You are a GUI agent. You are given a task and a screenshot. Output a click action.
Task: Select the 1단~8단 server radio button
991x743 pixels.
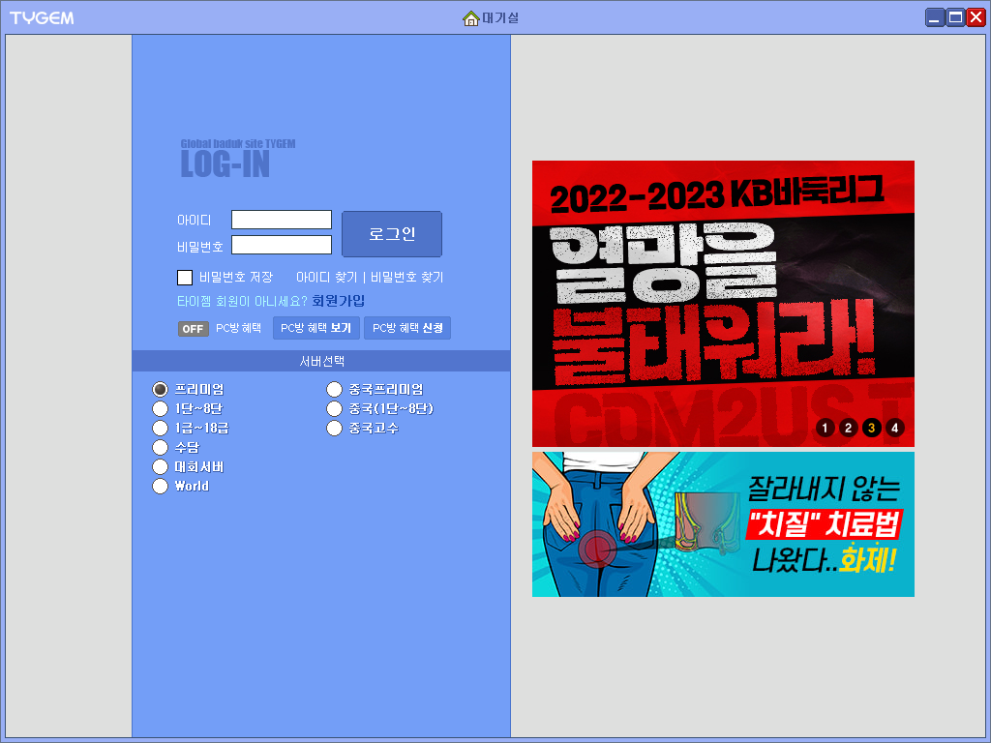tap(160, 409)
